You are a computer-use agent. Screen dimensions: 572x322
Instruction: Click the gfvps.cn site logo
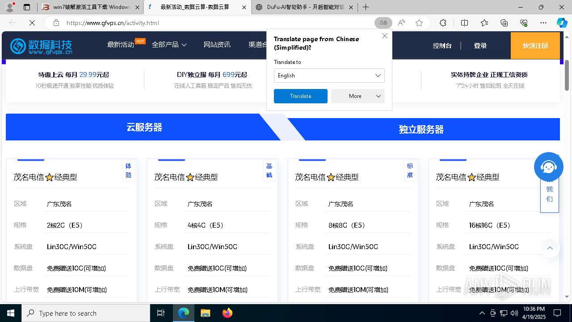coord(41,46)
